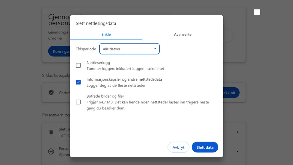Click the white square icon at top right

click(257, 12)
